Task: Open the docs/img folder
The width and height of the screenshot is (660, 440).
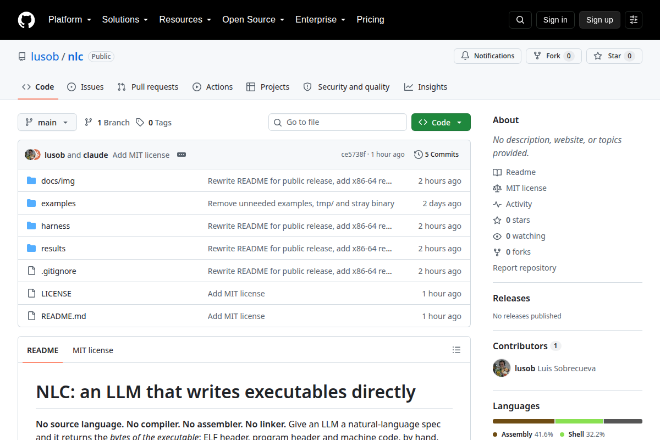Action: [58, 181]
